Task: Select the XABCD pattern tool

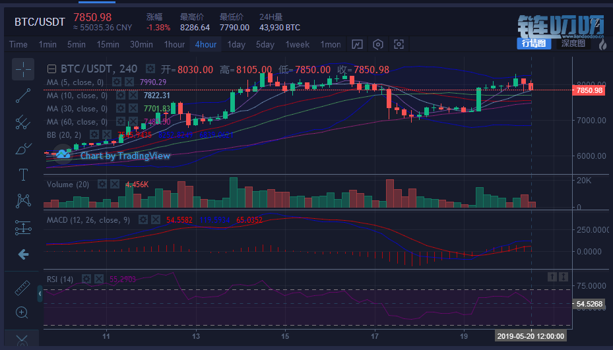Action: (23, 201)
